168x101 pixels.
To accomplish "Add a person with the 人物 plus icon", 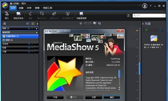I will coord(29,52).
